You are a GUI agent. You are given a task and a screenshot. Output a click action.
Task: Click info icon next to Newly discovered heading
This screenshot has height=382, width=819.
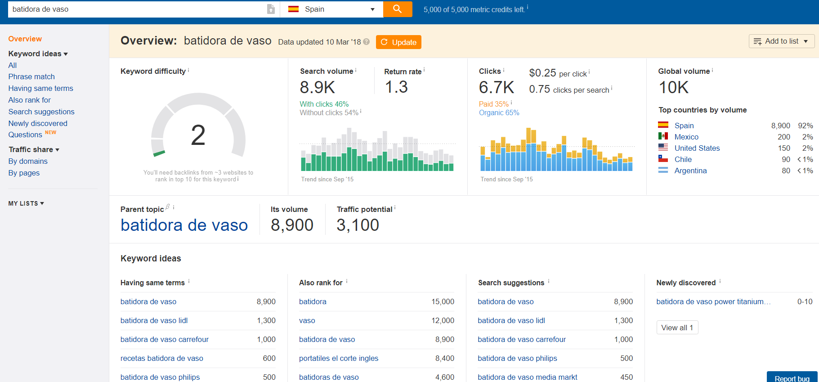720,281
